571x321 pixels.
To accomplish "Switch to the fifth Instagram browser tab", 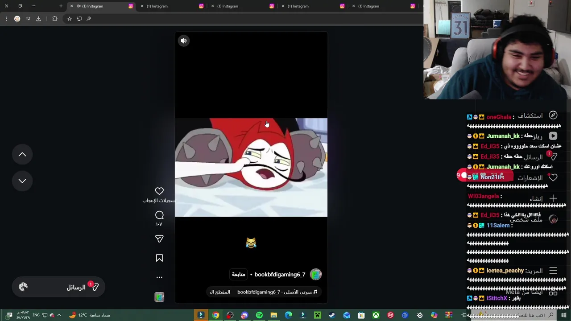I will click(383, 6).
